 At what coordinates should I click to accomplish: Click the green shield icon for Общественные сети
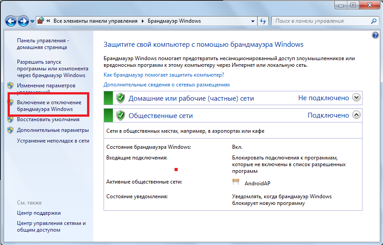tap(120, 115)
